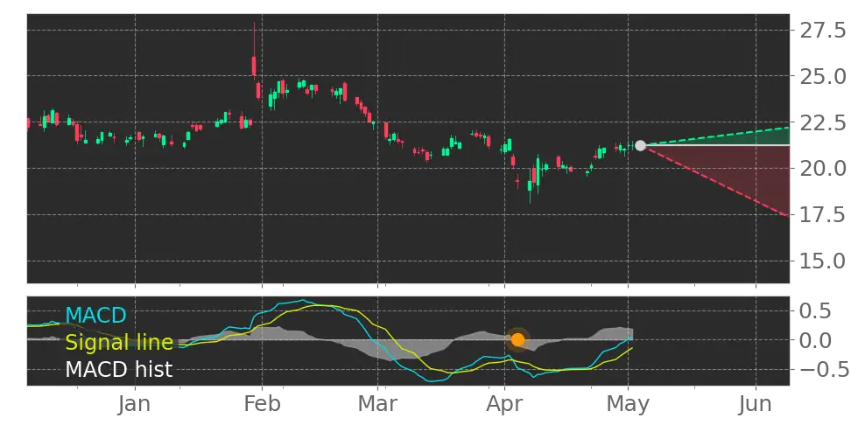Click the 27.5 price axis label
The image size is (851, 425).
pyautogui.click(x=823, y=31)
